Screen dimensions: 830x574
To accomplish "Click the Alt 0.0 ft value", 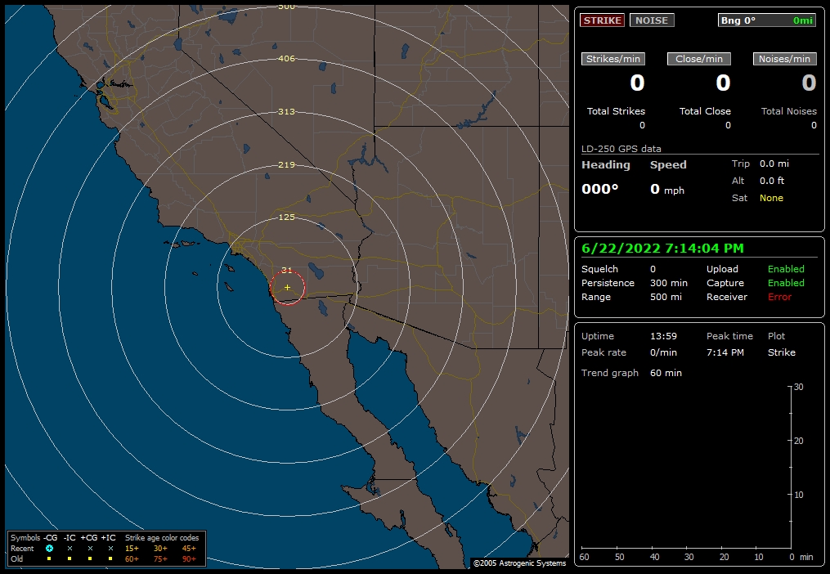I will coord(772,181).
